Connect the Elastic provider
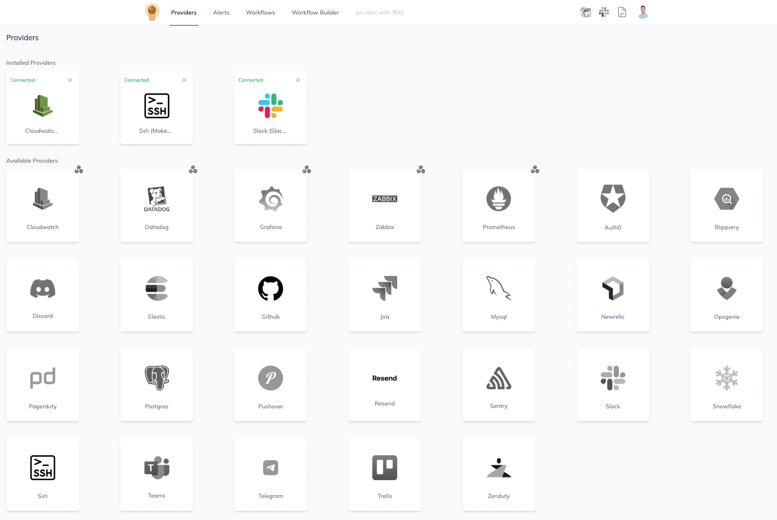Viewport: 777px width, 520px height. 157,295
